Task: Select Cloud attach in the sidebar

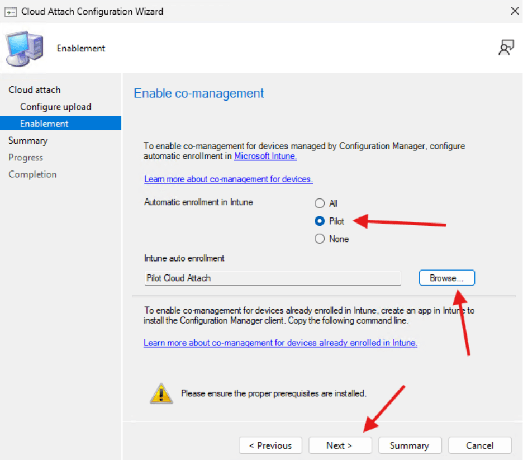Action: click(x=35, y=89)
